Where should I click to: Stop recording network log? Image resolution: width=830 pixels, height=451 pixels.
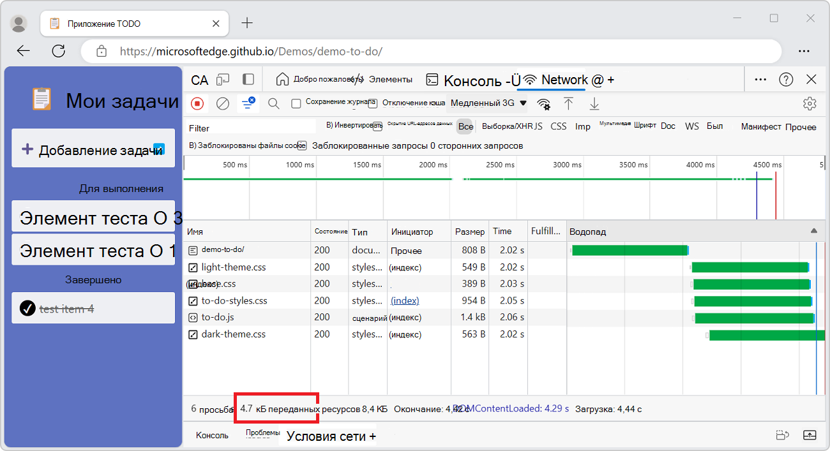pos(197,103)
